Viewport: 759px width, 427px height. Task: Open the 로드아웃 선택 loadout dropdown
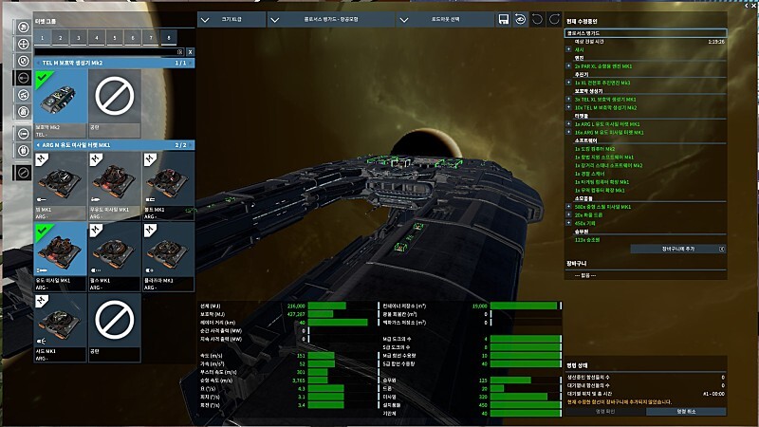[x=445, y=19]
